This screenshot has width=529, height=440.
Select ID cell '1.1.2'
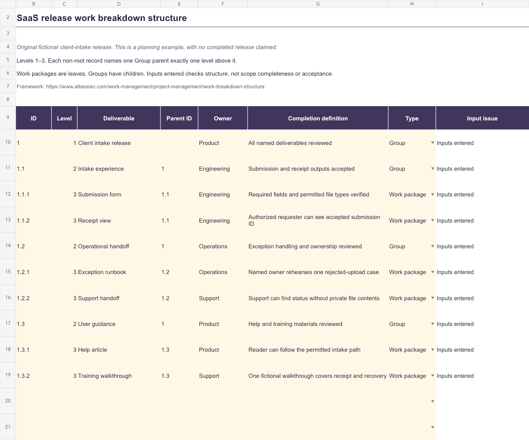pos(34,221)
